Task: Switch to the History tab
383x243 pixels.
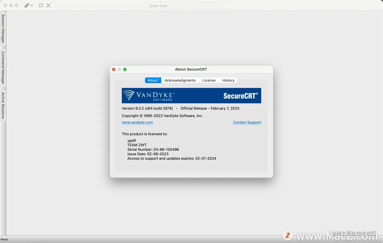Action: tap(228, 80)
